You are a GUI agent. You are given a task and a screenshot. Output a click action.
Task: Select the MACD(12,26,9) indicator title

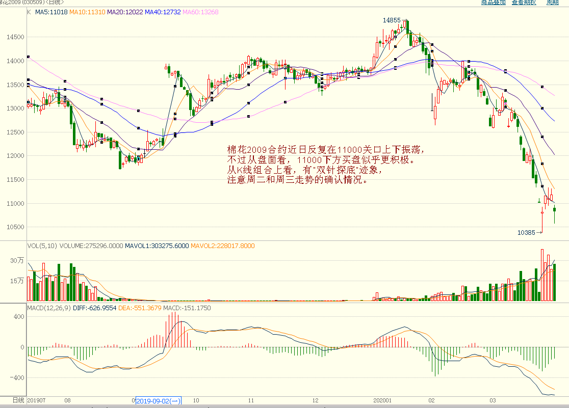pos(49,308)
